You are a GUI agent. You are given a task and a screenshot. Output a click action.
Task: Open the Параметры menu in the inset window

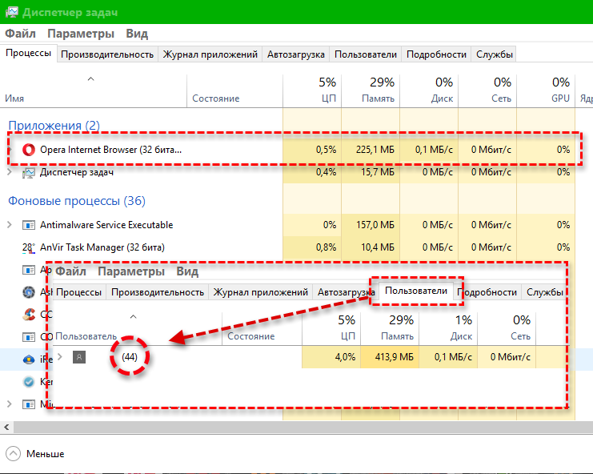point(131,271)
